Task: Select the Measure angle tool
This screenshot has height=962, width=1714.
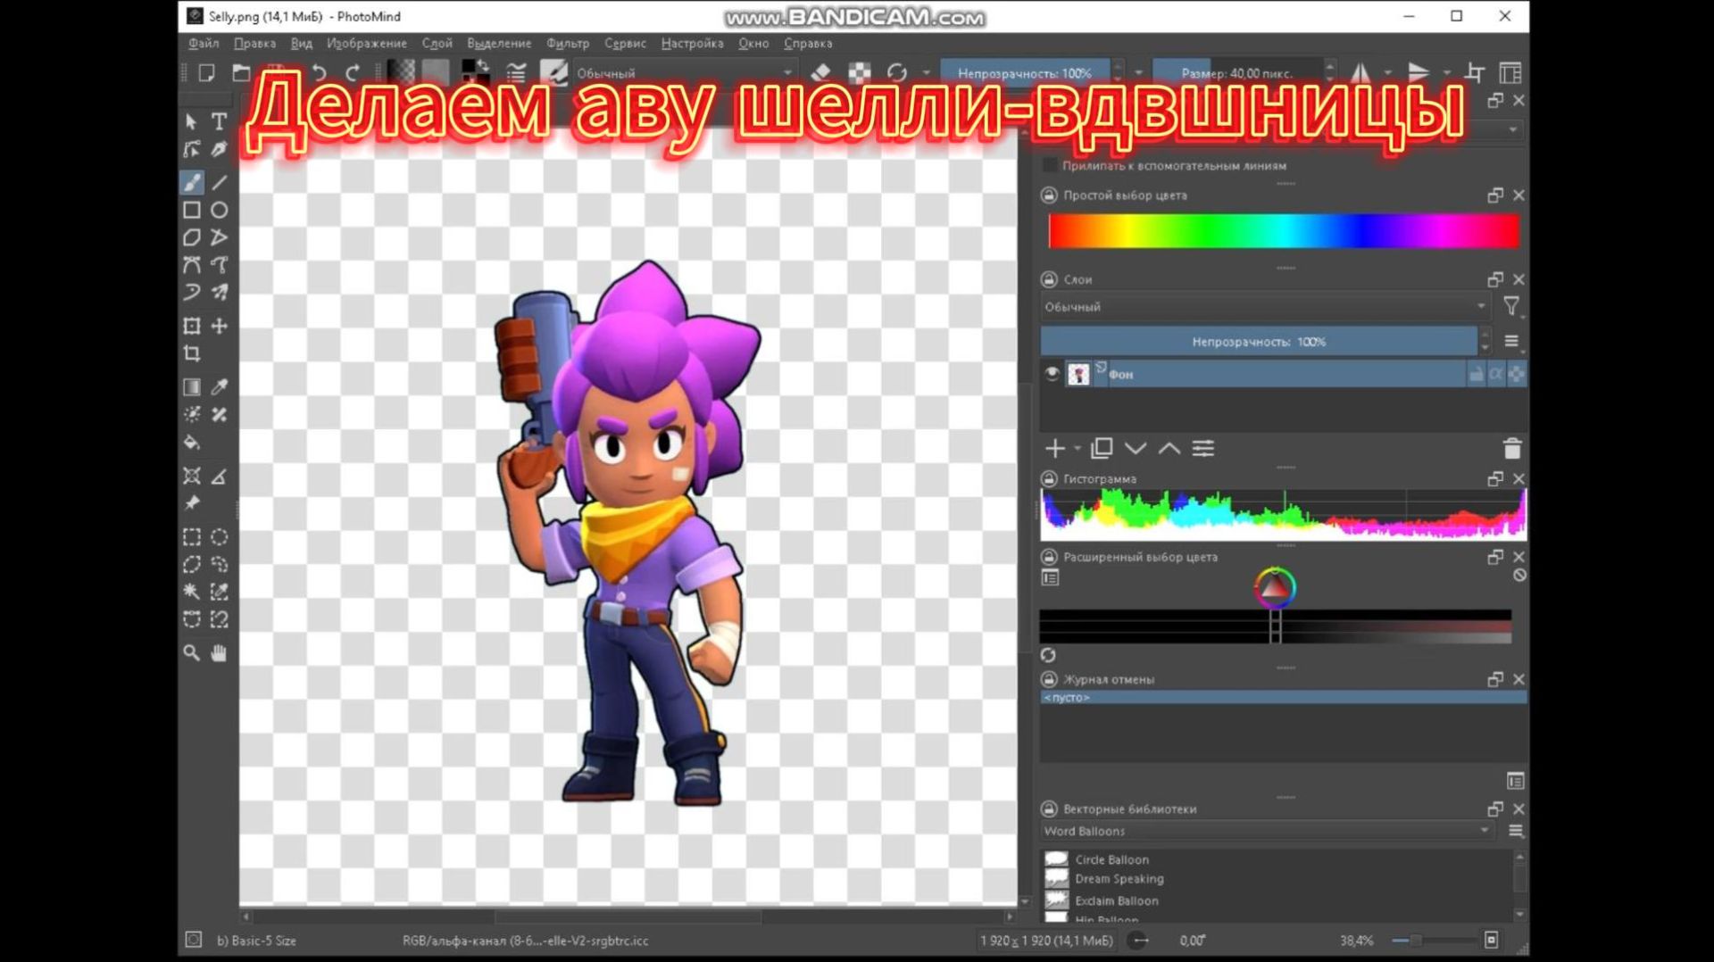Action: 219,476
